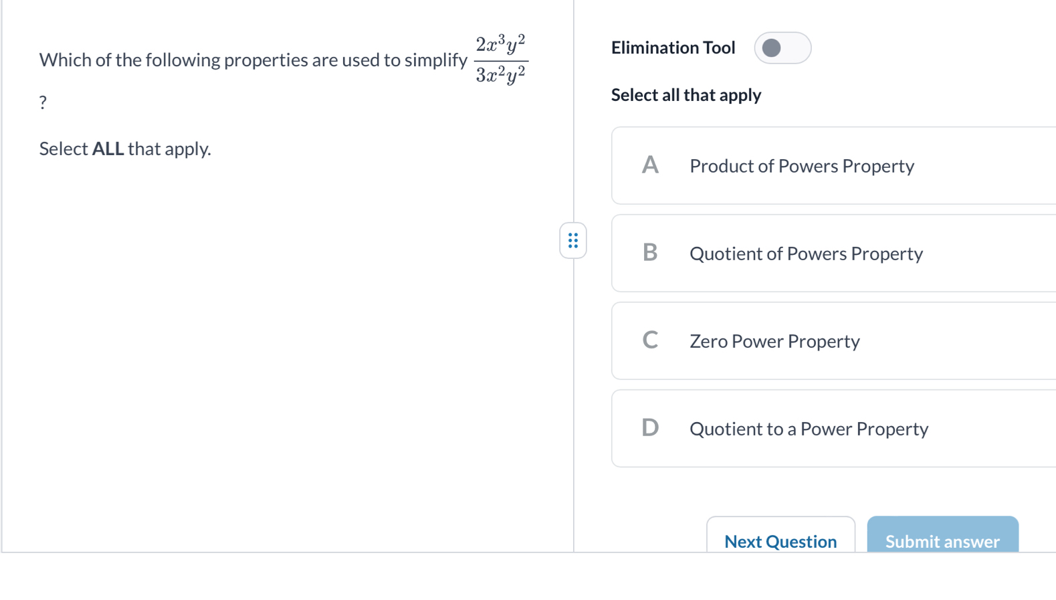Click the letter B option badge
The image size is (1056, 600).
[x=650, y=253]
